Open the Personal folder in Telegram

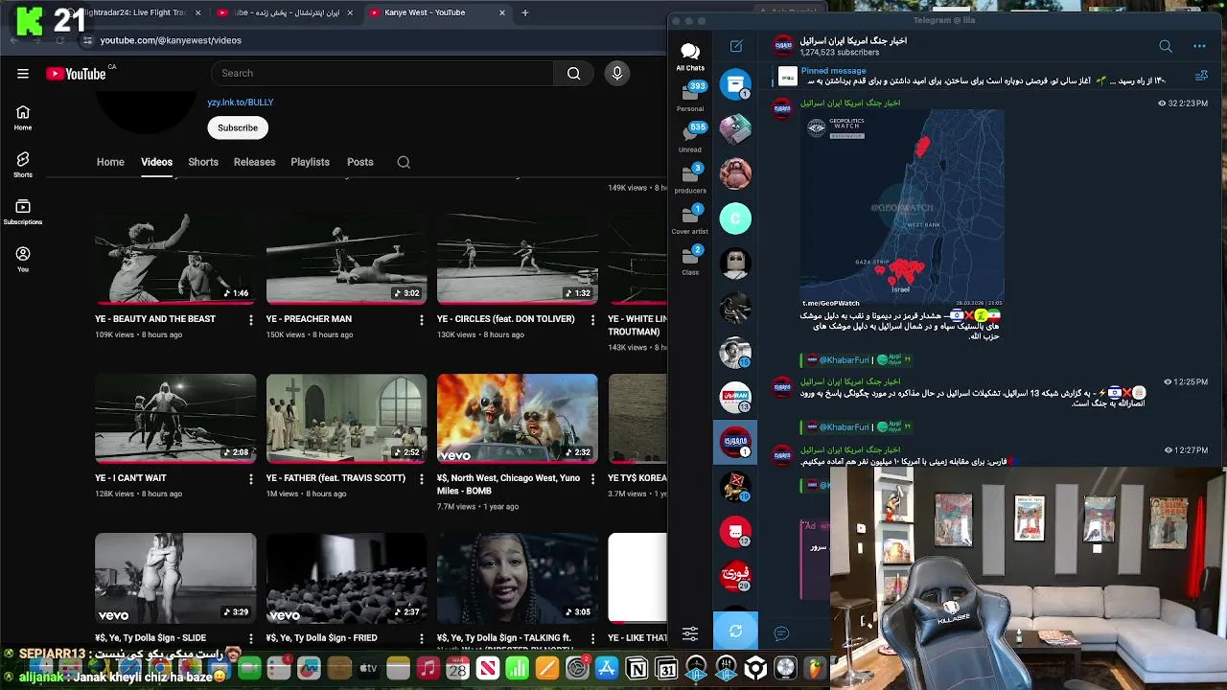tap(690, 97)
